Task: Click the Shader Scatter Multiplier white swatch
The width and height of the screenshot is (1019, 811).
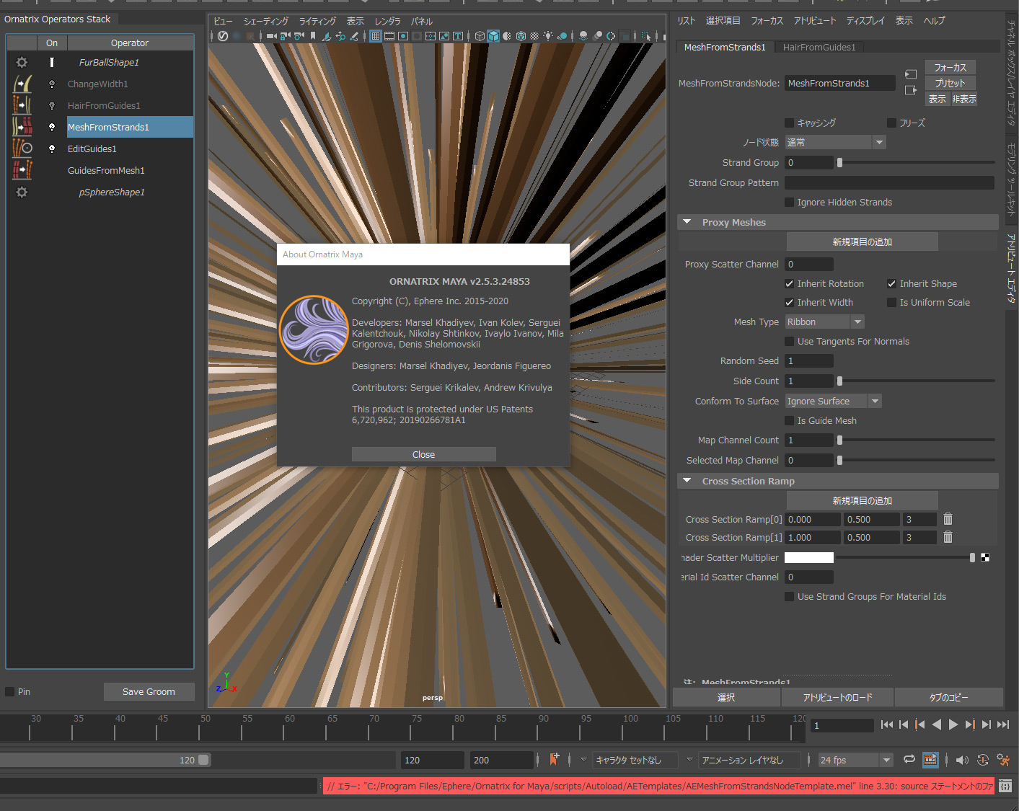Action: pos(809,558)
